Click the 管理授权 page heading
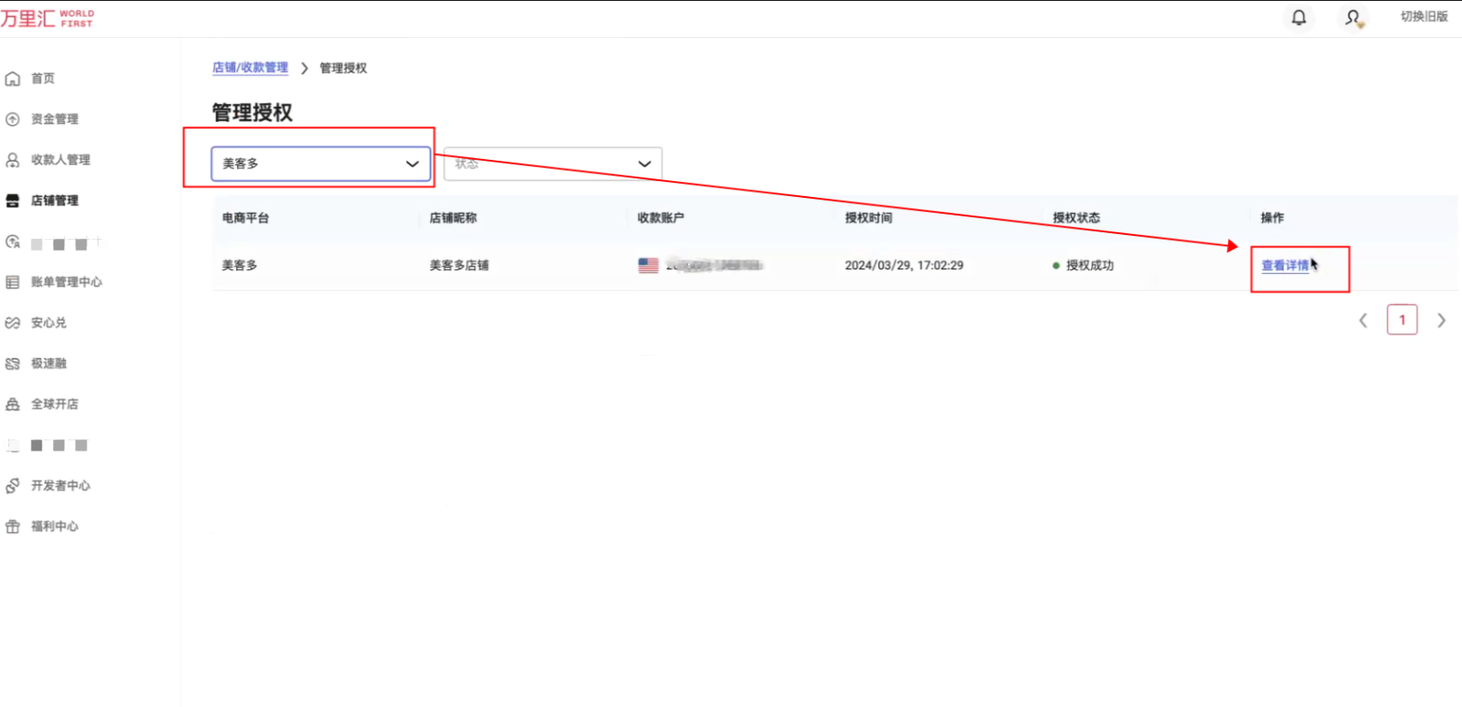 pyautogui.click(x=252, y=112)
